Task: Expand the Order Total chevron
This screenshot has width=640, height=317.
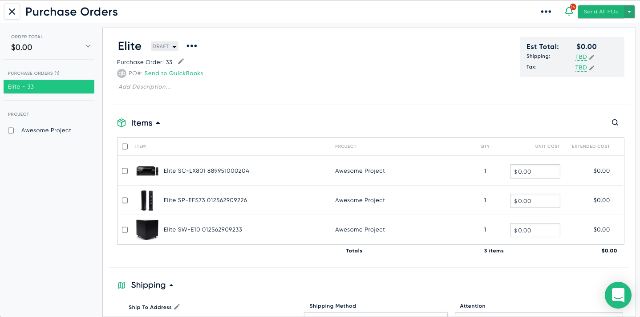Action: pyautogui.click(x=88, y=46)
